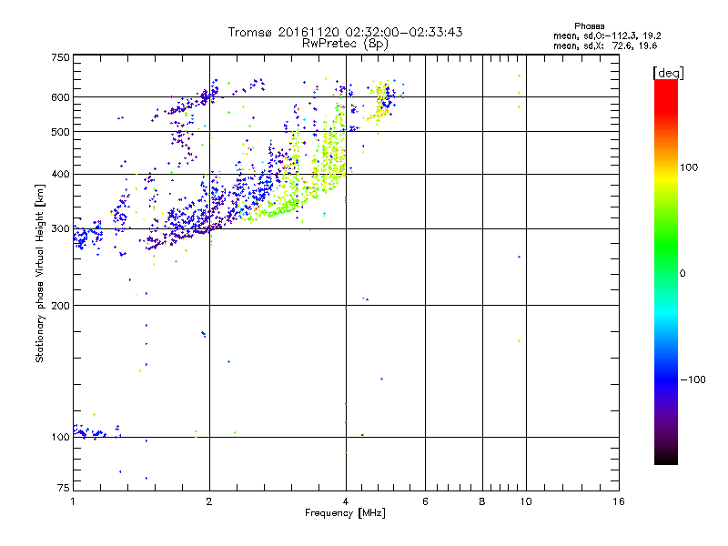Click the Stationary phase Virtual Height axis label

tap(40, 273)
